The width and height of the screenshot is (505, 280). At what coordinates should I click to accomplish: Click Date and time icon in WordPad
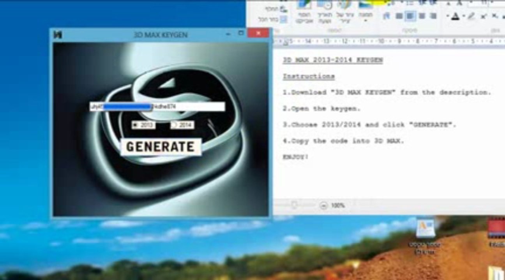click(325, 5)
